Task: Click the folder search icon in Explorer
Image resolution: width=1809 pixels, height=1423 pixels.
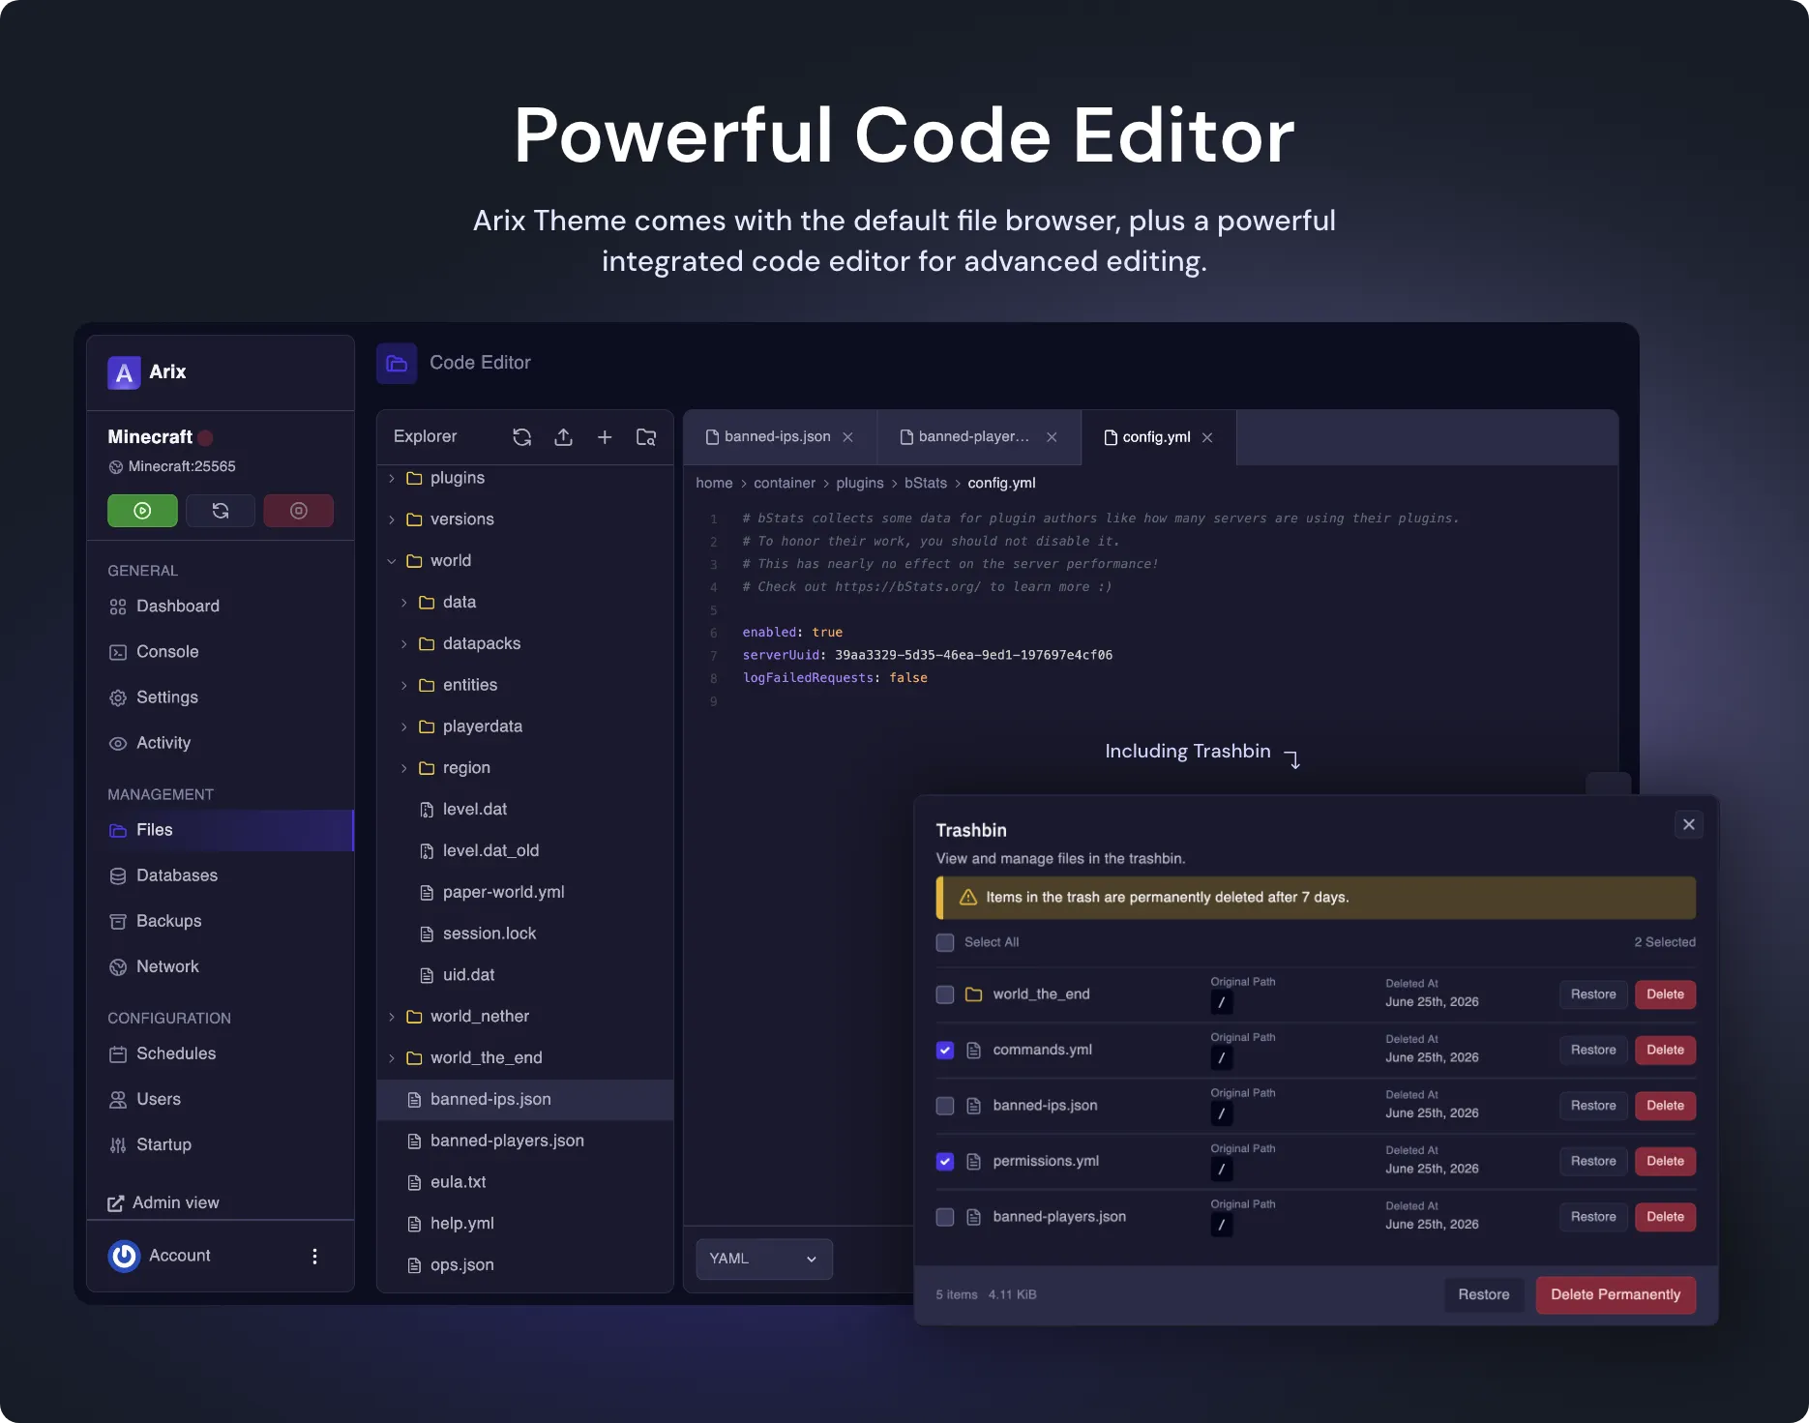Action: click(646, 437)
